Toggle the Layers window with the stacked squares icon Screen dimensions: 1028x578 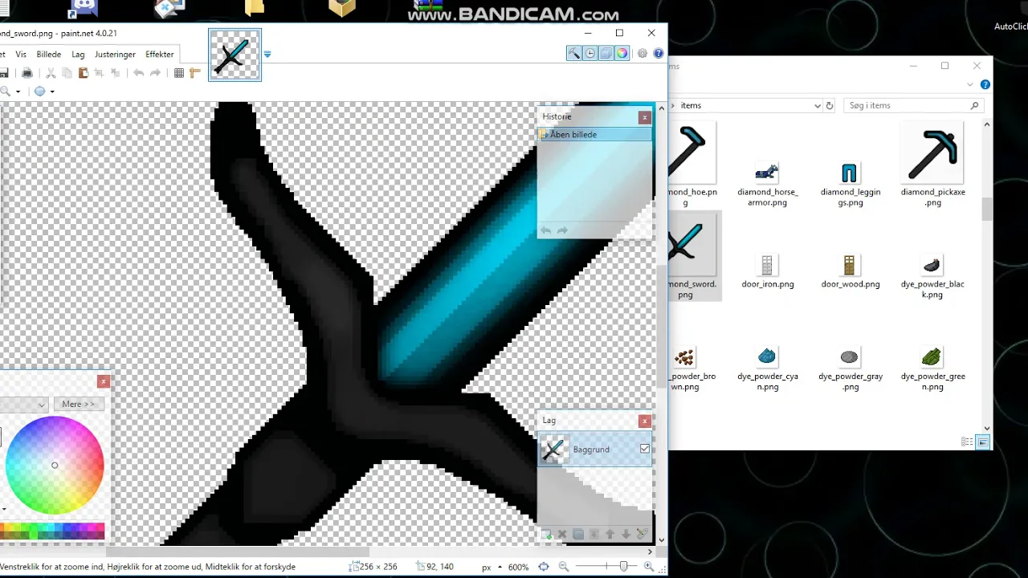pyautogui.click(x=606, y=53)
